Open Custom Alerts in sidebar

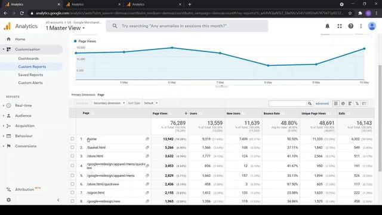(x=30, y=83)
